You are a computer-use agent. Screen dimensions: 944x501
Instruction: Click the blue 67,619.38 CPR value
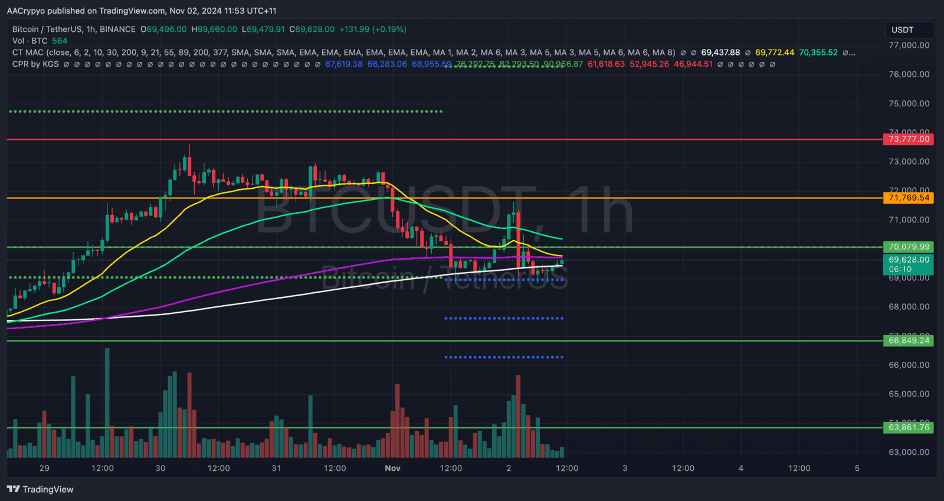click(x=344, y=64)
